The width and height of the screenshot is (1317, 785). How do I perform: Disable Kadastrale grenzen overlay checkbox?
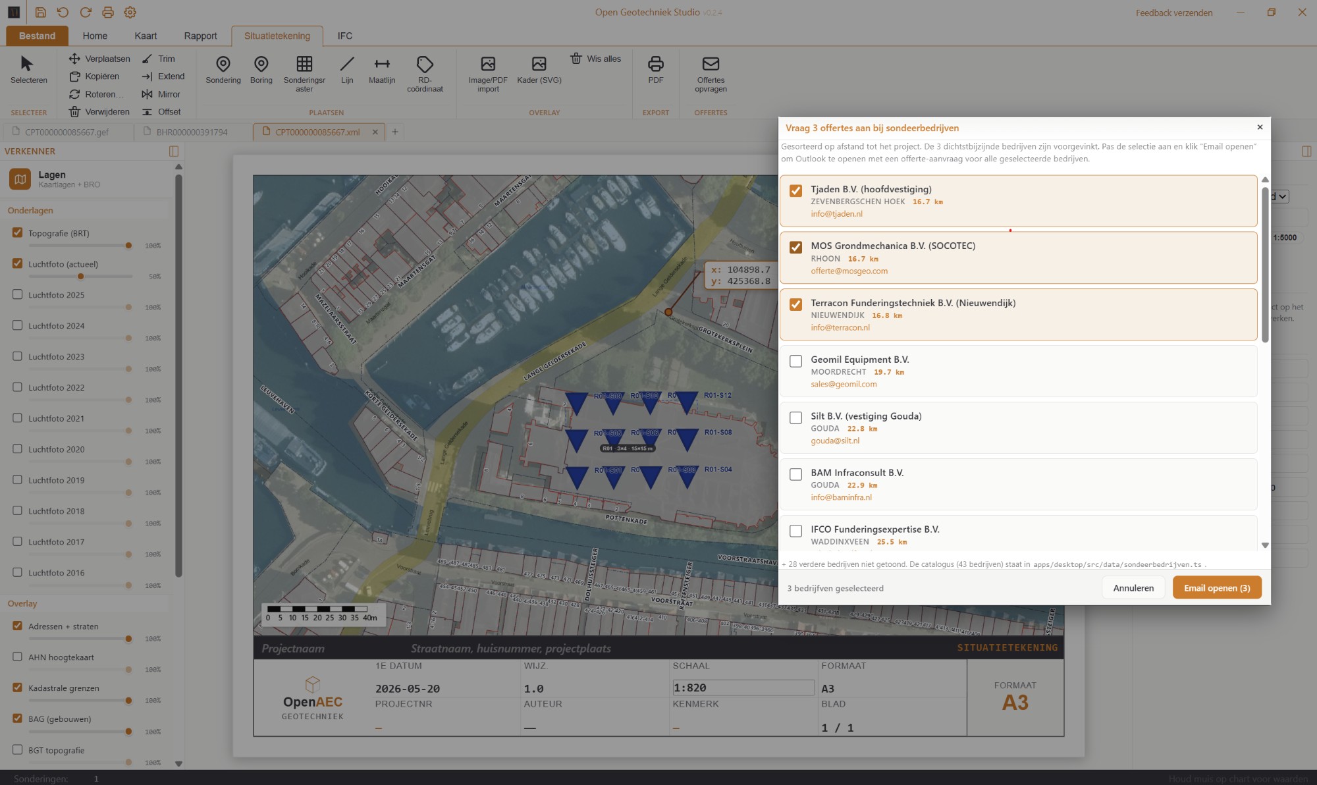(17, 688)
